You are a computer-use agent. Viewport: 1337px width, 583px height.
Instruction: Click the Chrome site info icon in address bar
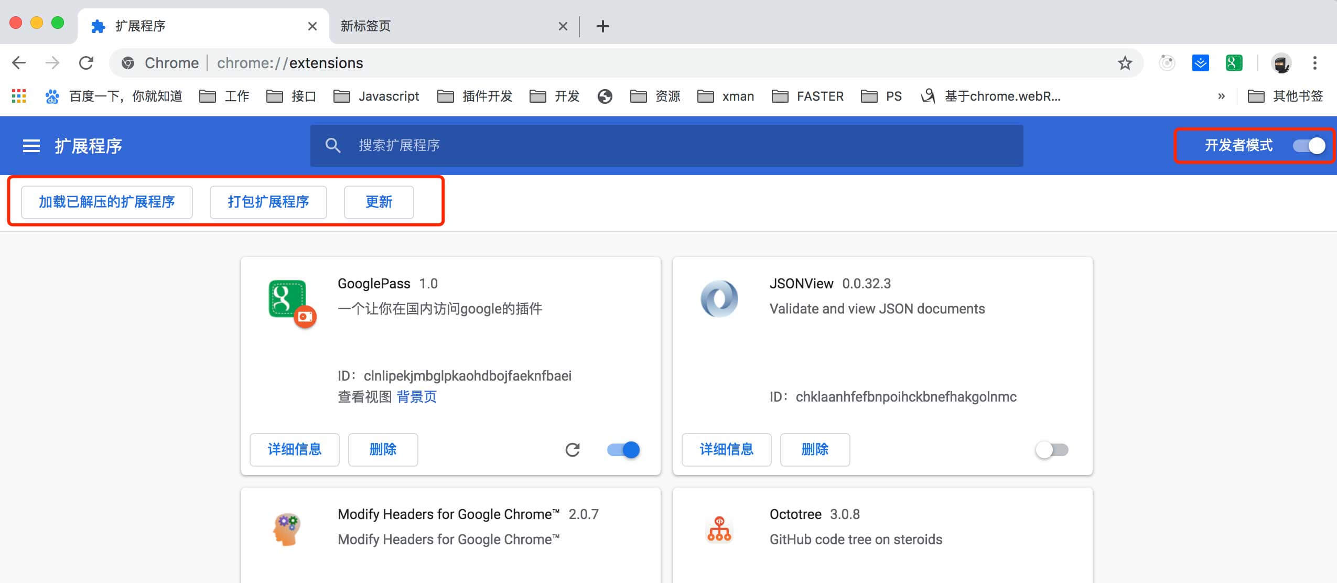(127, 63)
